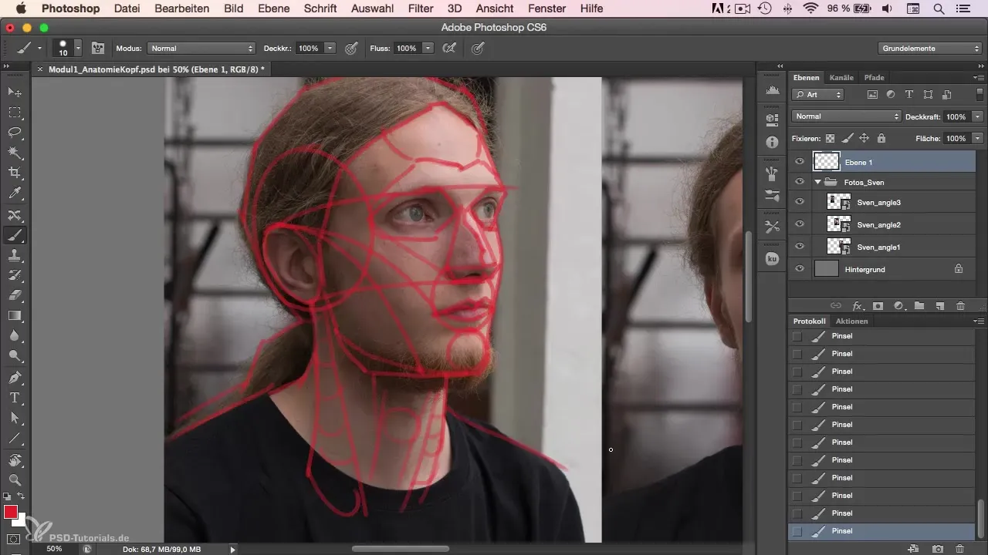Select the Pen tool
This screenshot has width=988, height=555.
click(14, 378)
